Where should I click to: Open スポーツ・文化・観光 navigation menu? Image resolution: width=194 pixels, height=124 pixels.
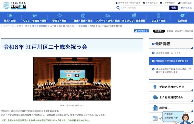[108, 17]
